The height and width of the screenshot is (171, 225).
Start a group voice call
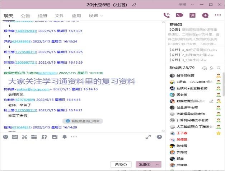(167, 15)
